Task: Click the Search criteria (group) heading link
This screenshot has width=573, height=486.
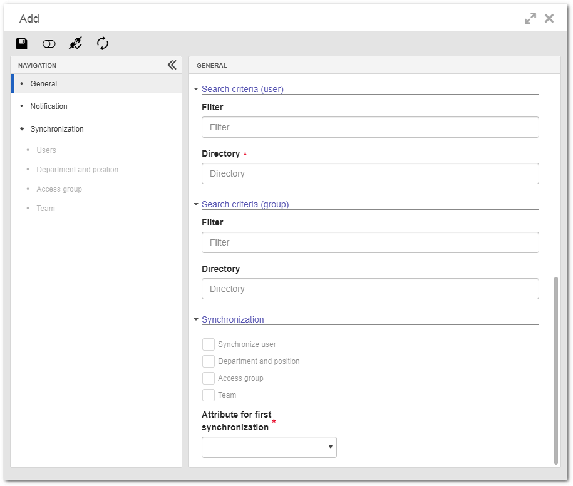Action: tap(245, 204)
